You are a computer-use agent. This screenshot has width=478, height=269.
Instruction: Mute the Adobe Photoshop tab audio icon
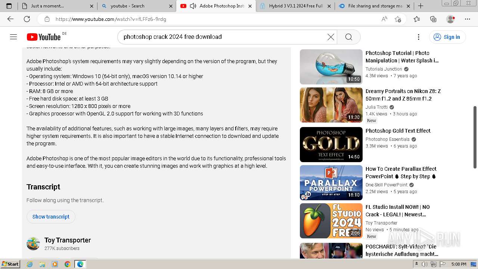pyautogui.click(x=193, y=6)
